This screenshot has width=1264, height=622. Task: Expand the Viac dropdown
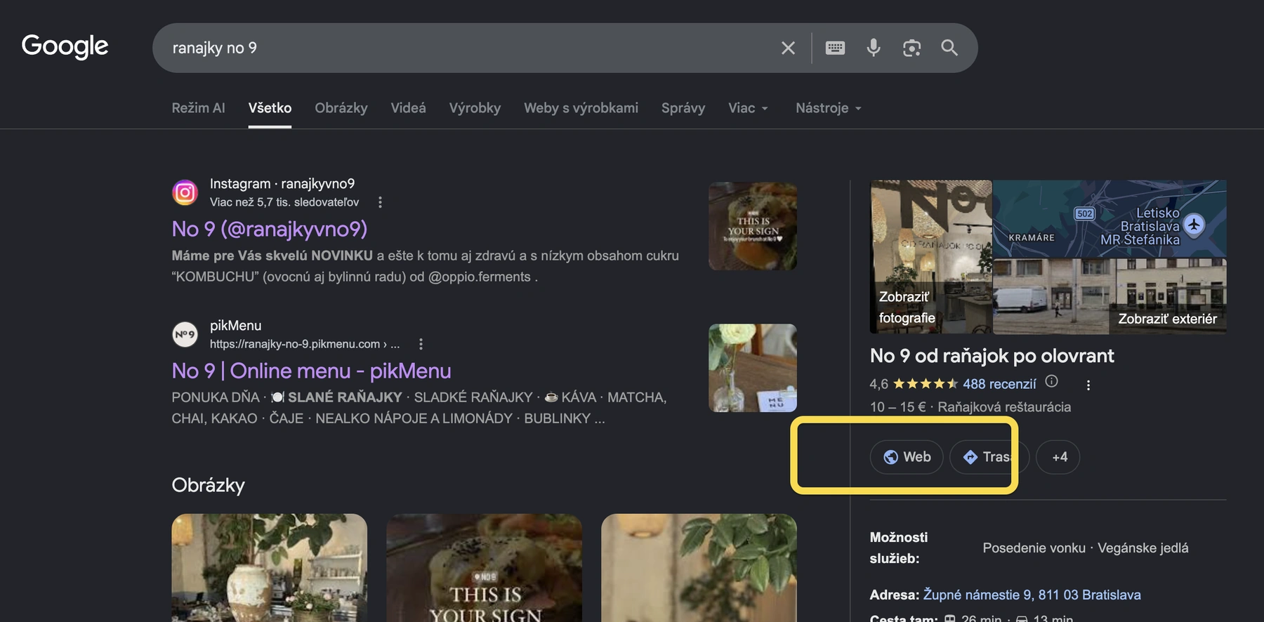(x=748, y=108)
